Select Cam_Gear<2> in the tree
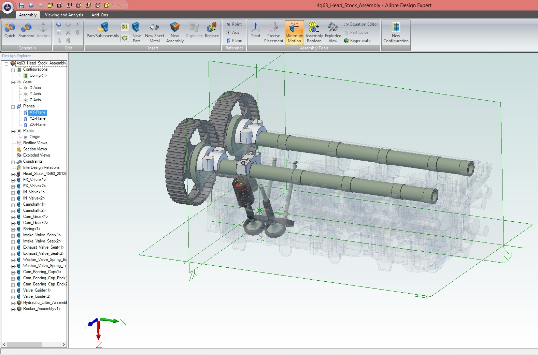Viewport: 538px width, 355px height. [x=35, y=223]
